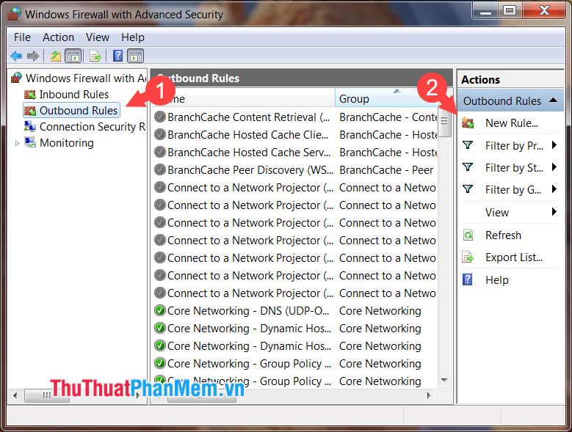Click the Filter by Group funnel icon
This screenshot has height=432, width=572.
pos(468,189)
